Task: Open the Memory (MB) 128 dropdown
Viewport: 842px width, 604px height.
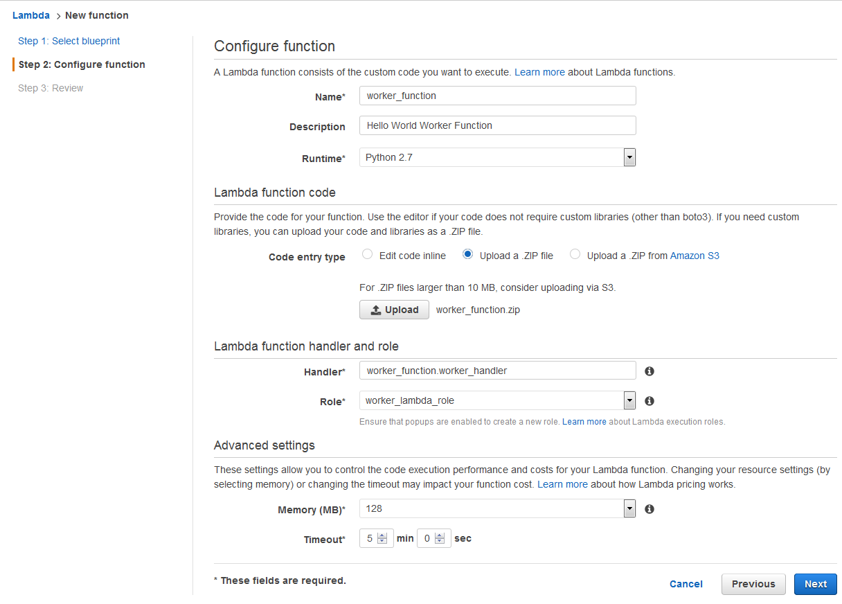Action: pyautogui.click(x=497, y=508)
